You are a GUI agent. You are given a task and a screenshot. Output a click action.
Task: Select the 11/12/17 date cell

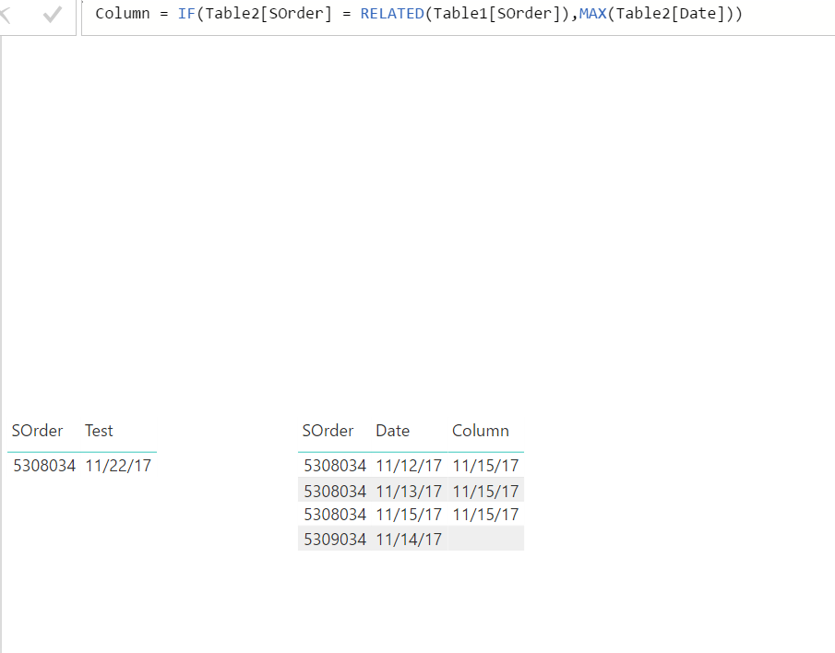click(409, 466)
